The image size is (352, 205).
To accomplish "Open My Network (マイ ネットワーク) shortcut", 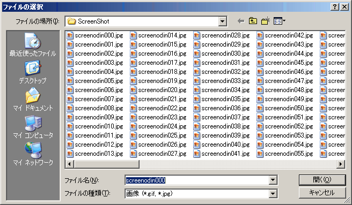I will coord(33,154).
